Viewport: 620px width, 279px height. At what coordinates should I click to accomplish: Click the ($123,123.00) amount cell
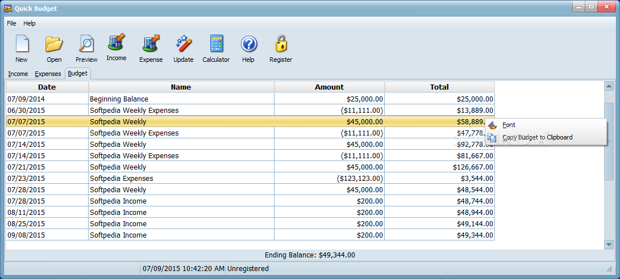point(329,179)
